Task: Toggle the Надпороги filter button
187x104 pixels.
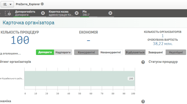Action: coord(63,52)
